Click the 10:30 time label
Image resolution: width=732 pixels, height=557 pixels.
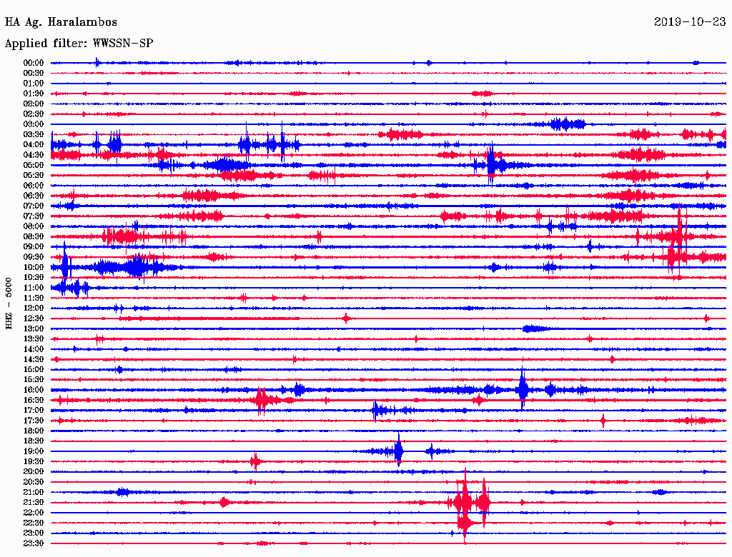(34, 278)
